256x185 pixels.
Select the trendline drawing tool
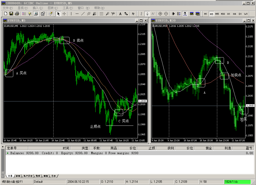(x=83, y=14)
